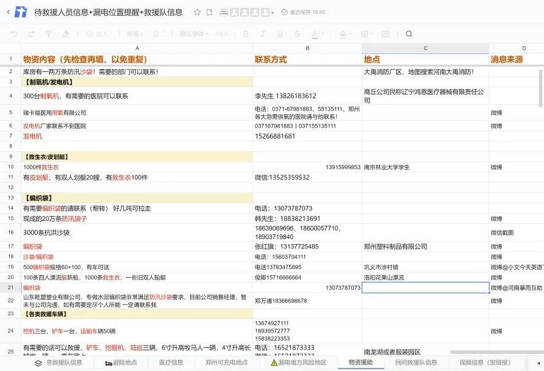Click cell 3000条抗洪沙袋
The image size is (544, 371).
pos(137,232)
